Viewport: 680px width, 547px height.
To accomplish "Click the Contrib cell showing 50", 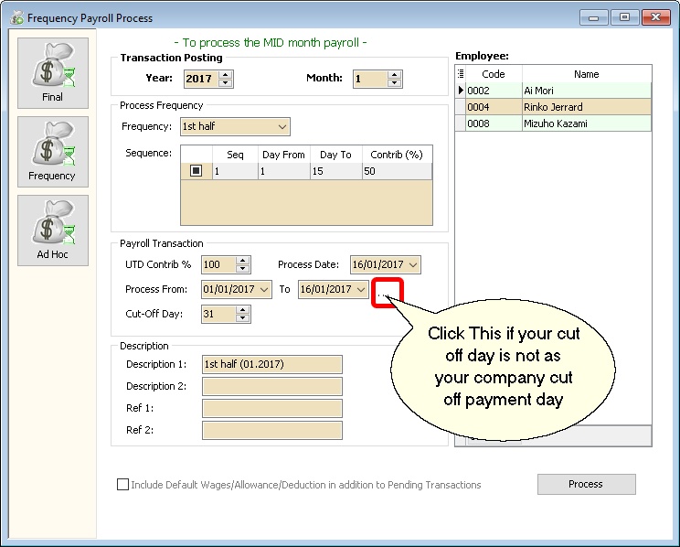I will point(397,171).
